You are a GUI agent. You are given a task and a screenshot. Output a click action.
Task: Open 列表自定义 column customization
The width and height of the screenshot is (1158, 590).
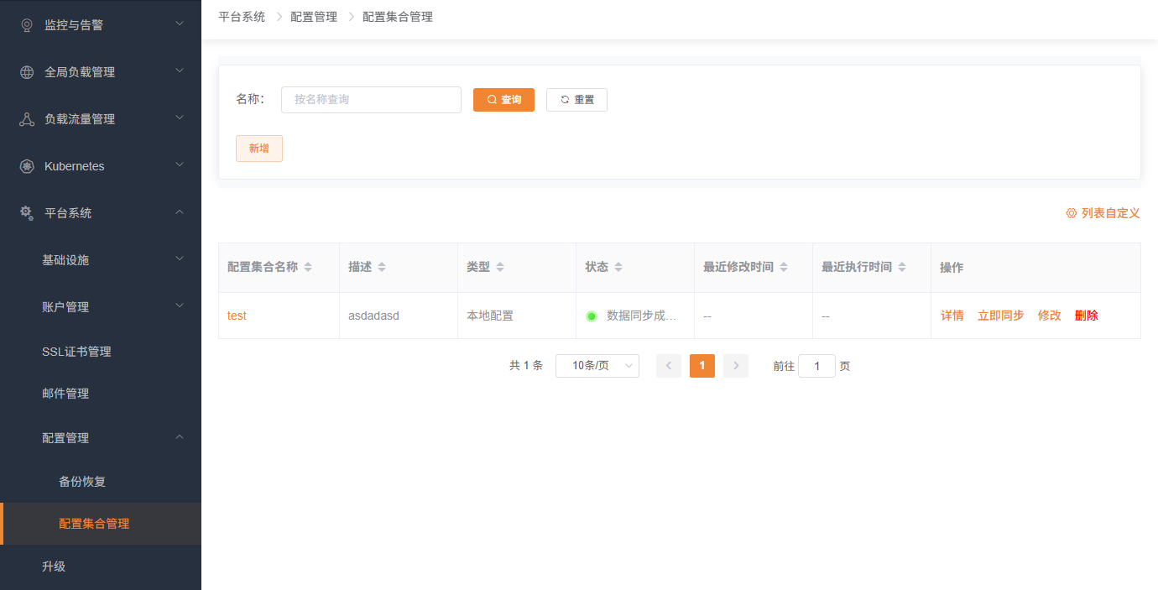pyautogui.click(x=1103, y=213)
